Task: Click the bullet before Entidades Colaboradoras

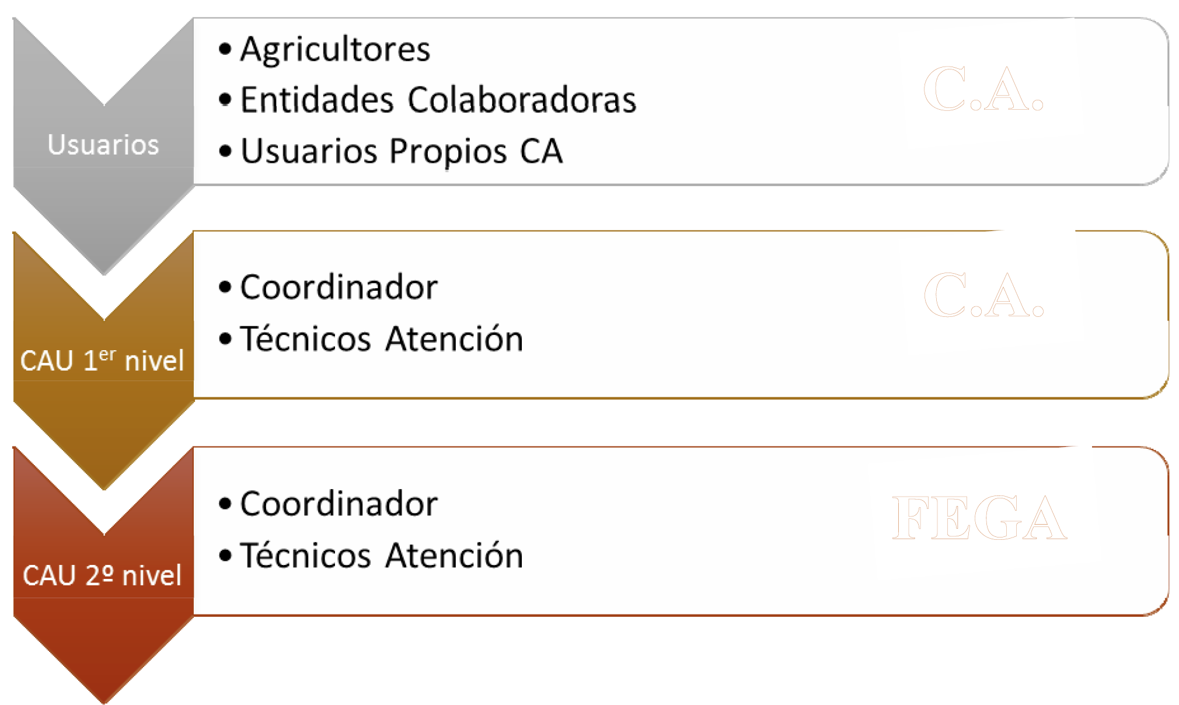Action: [225, 100]
